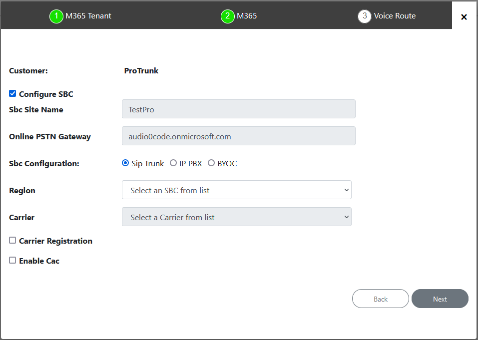
Task: Select the BYOC radio button
Action: point(211,163)
